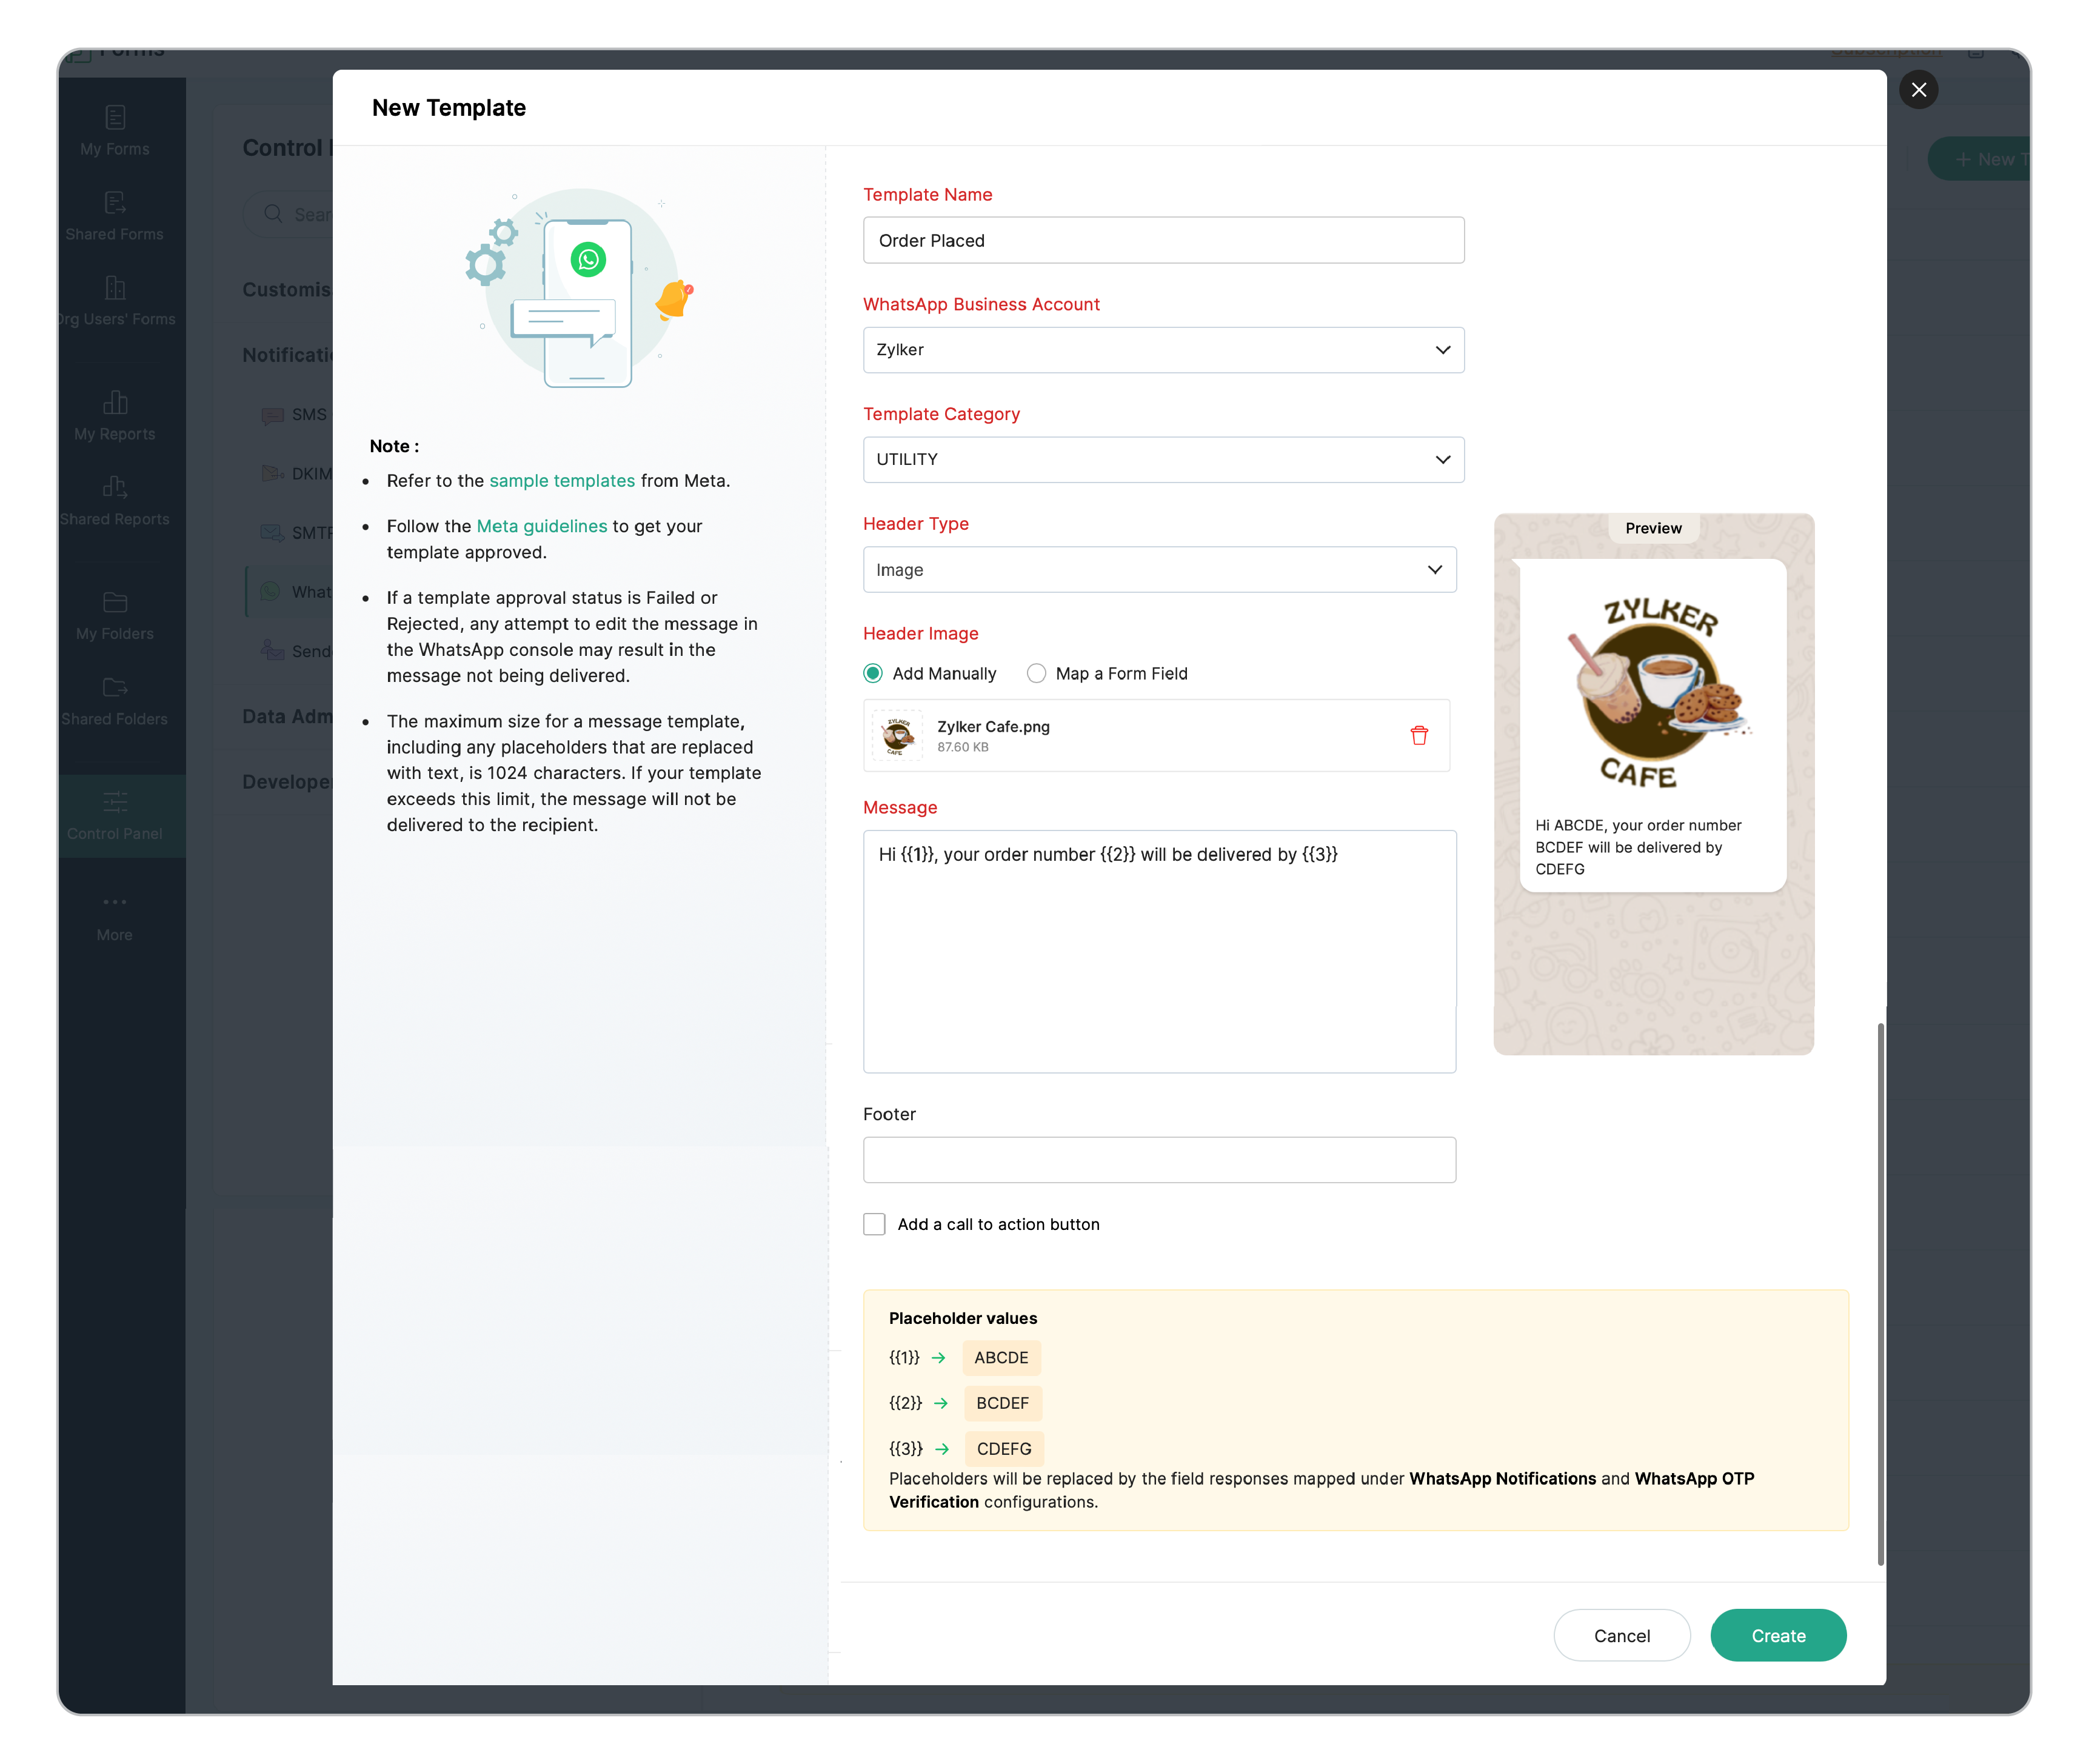Open the Control Panel sidebar item

coord(115,816)
